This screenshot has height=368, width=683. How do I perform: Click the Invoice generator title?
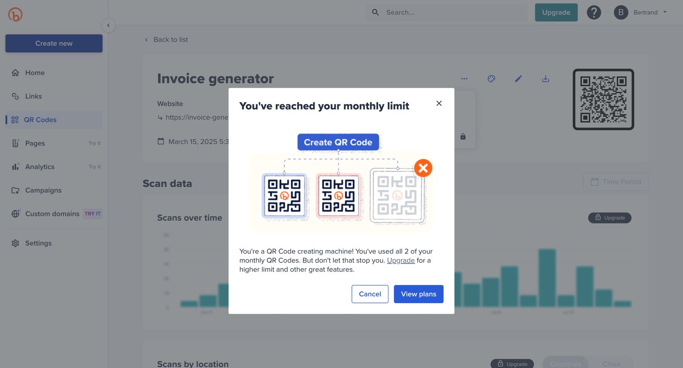[x=215, y=79]
